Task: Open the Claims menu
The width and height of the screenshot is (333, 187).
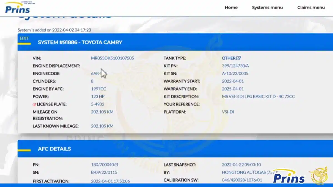Action: pyautogui.click(x=311, y=7)
